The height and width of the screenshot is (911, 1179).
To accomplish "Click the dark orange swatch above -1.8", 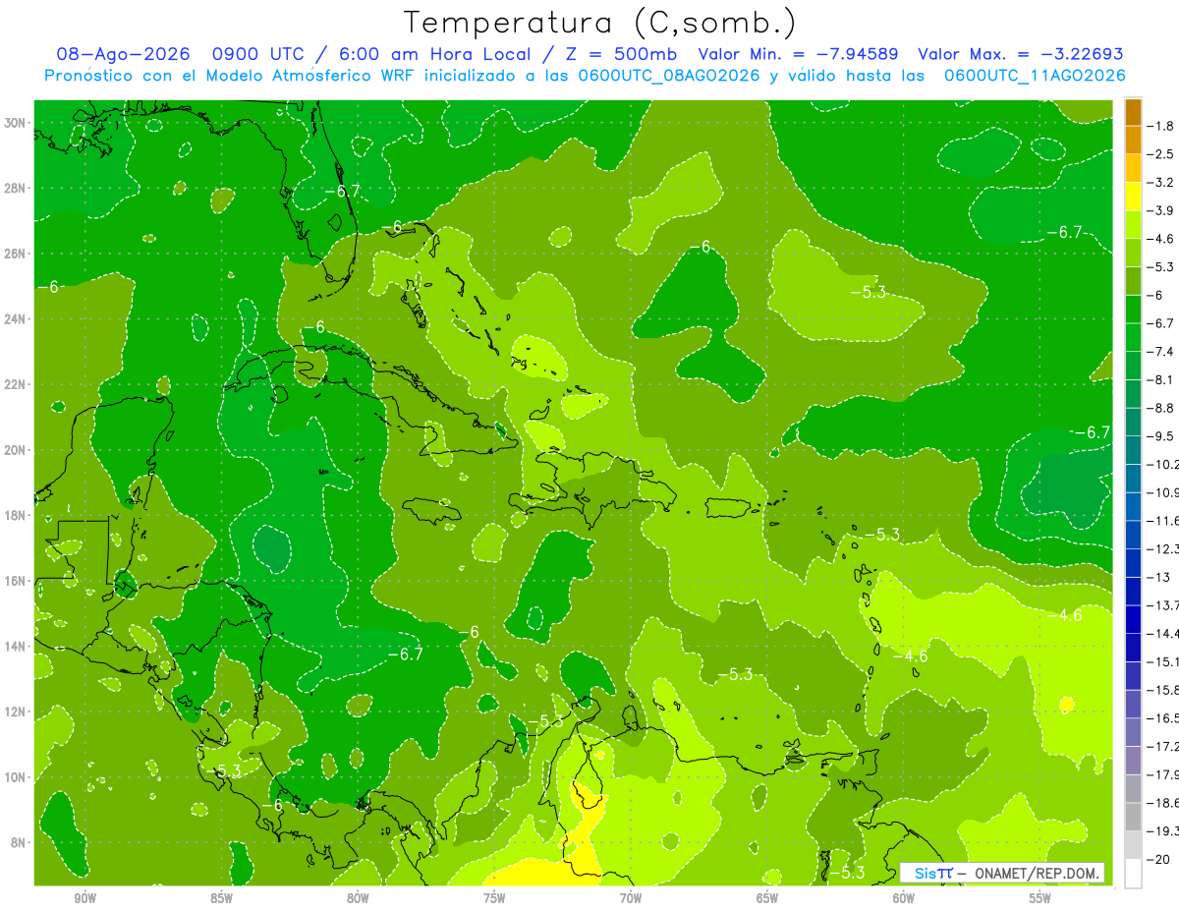I will (x=1133, y=112).
